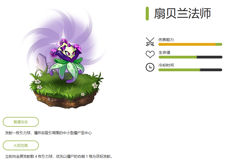Click the normal attack description text
This screenshot has width=233, height=163.
point(48,133)
